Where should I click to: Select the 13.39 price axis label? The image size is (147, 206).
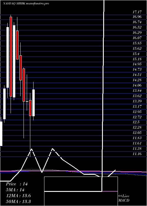[x=137, y=101]
